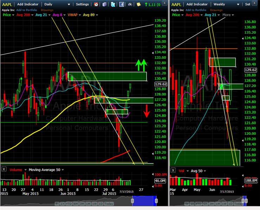The height and width of the screenshot is (210, 260).
Task: Click the 129.62 price label on Daily chart
Action: (161, 84)
